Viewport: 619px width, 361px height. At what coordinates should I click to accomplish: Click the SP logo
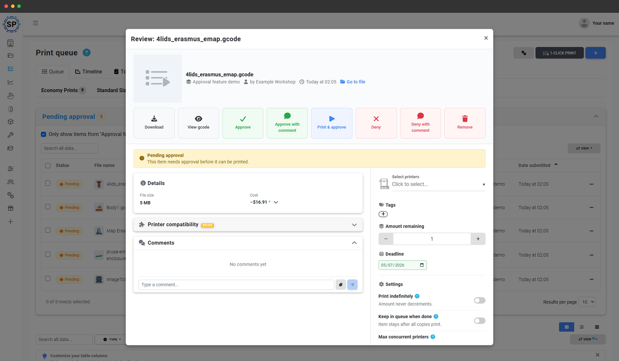(11, 24)
